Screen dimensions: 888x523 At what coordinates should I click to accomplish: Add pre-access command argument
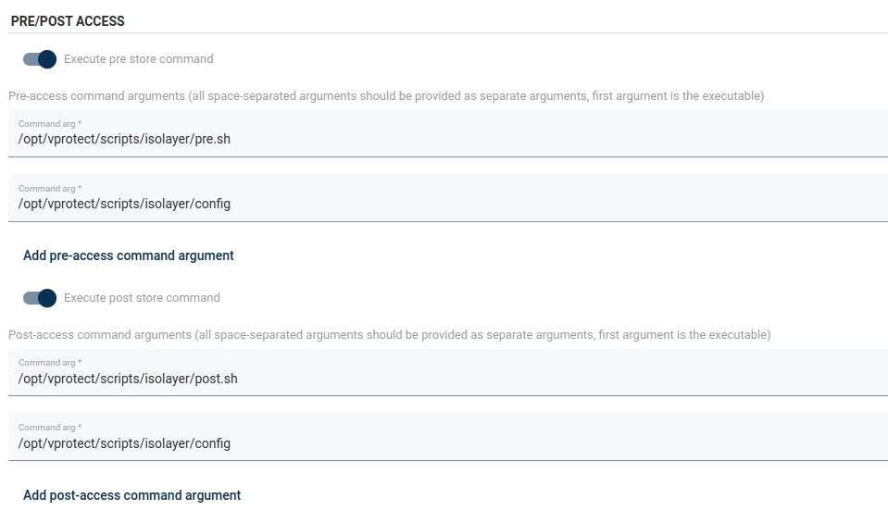click(129, 255)
